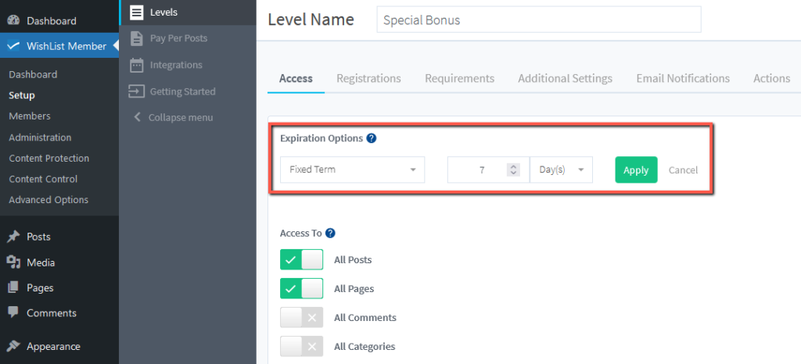Select the Setup submenu item
Screen dimensions: 801x364
tap(22, 95)
